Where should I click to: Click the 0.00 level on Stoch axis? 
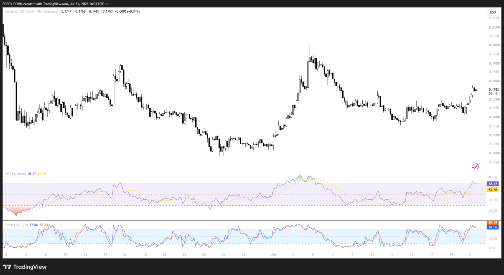tap(492, 248)
